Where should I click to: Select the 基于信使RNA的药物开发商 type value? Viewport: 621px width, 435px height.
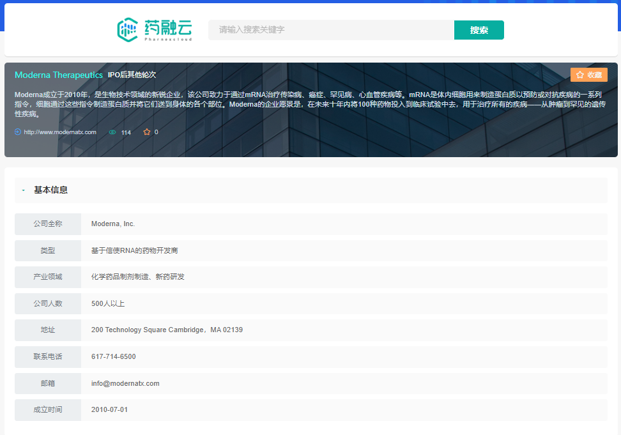134,250
